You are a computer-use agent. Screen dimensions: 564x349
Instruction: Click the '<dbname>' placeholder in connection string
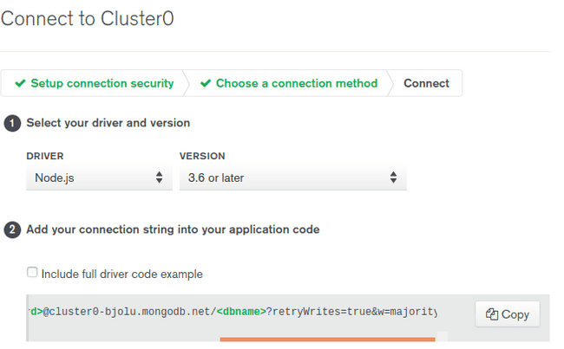(241, 312)
